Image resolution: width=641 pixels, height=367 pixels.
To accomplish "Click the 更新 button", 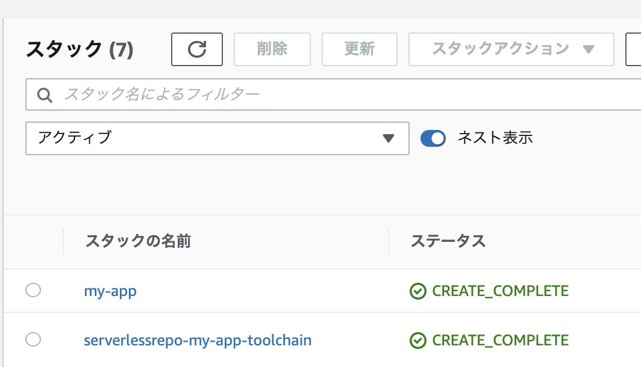I will tap(359, 49).
